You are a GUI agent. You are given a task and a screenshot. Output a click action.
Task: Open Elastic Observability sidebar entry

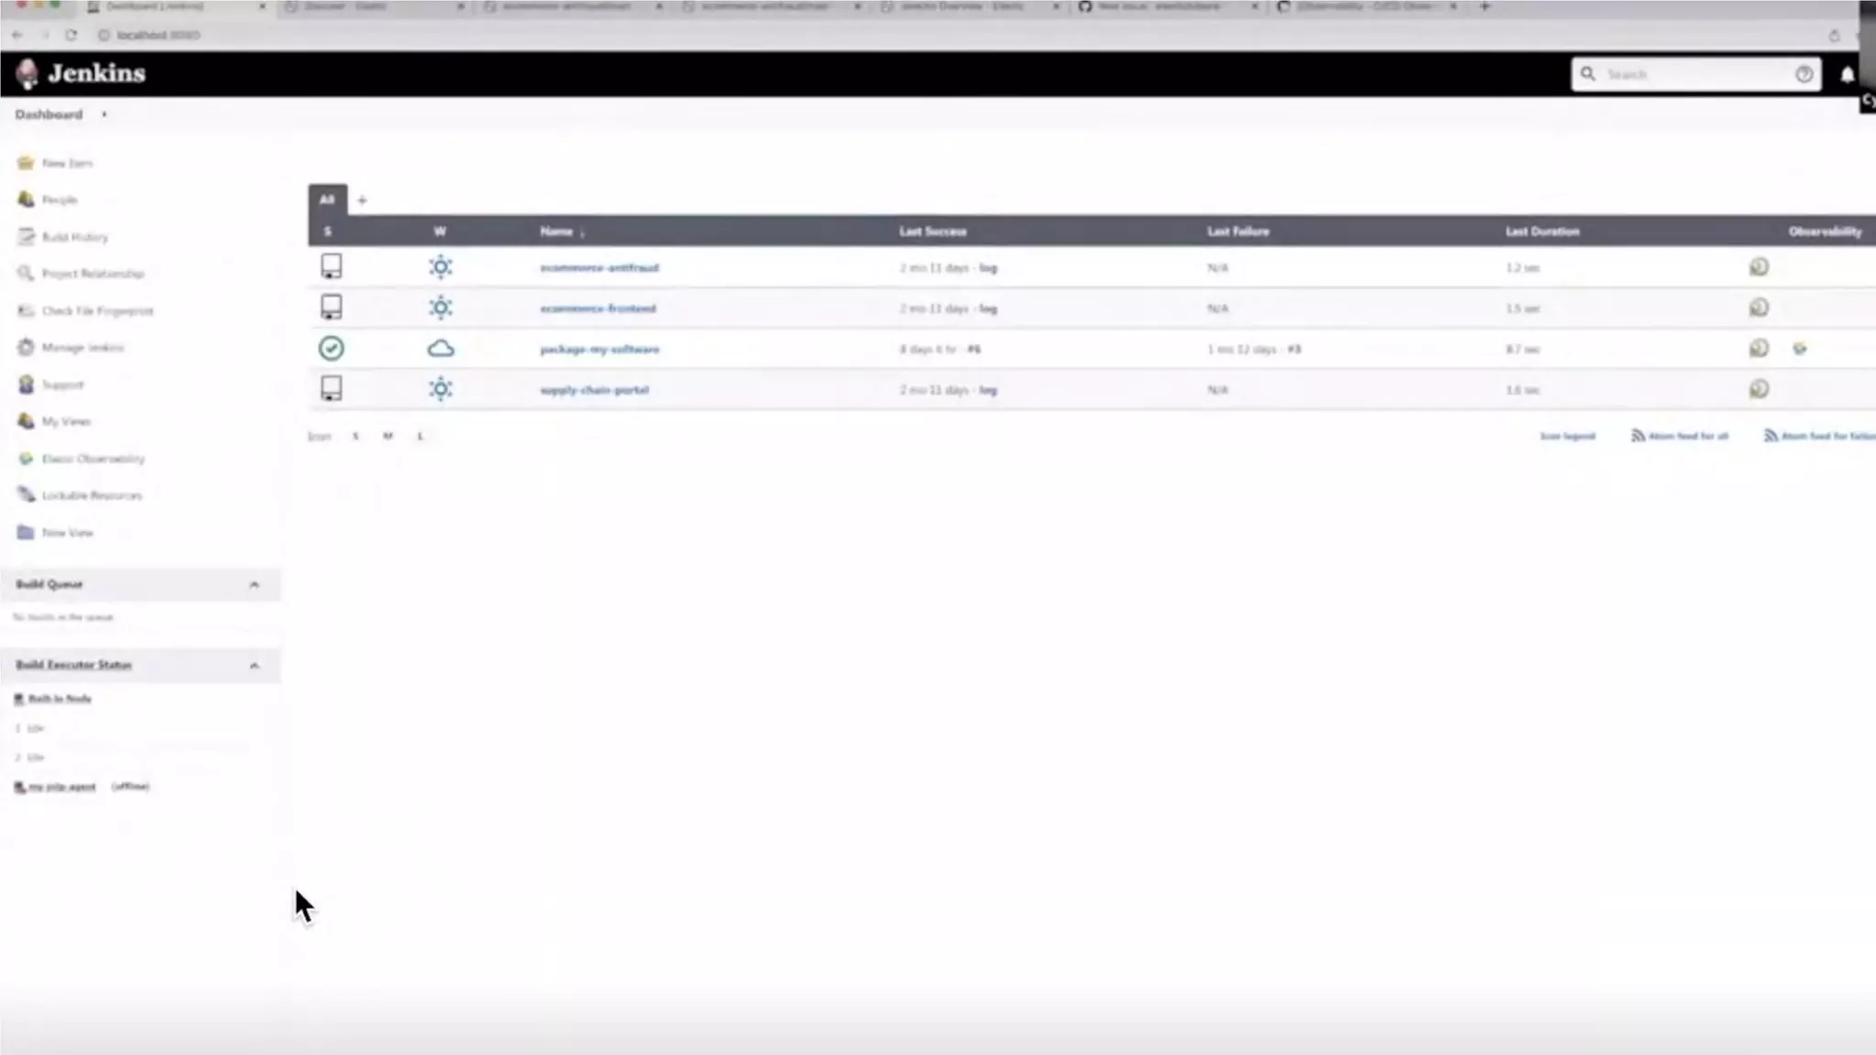[x=93, y=459]
